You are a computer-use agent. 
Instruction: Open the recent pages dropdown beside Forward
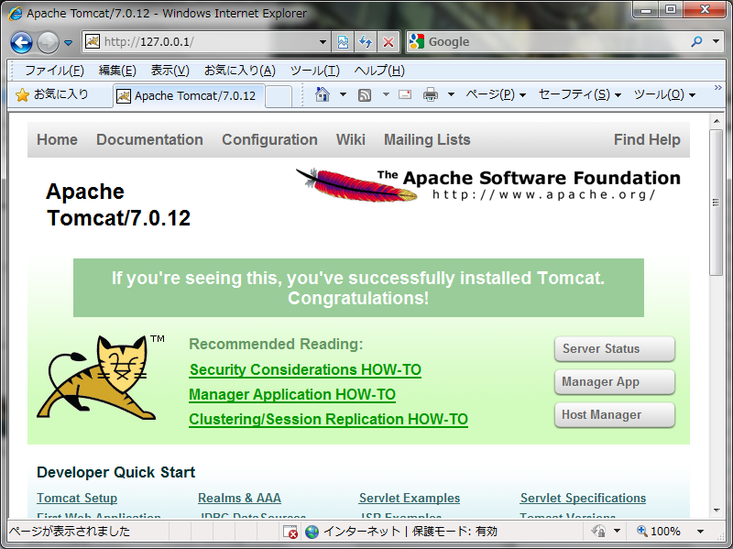tap(68, 42)
